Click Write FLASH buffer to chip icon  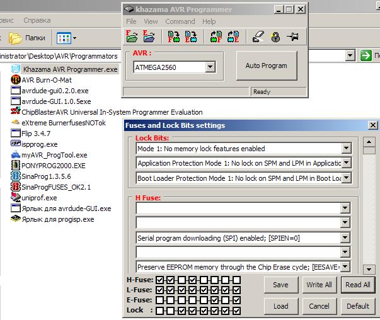click(x=174, y=37)
